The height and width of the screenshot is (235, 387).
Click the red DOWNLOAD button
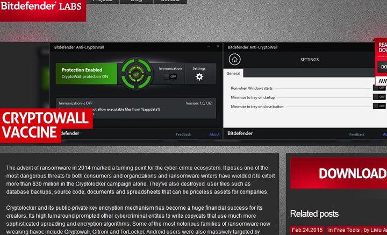[x=339, y=173]
